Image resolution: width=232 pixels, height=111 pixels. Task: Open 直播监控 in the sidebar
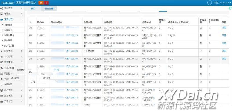(8, 30)
